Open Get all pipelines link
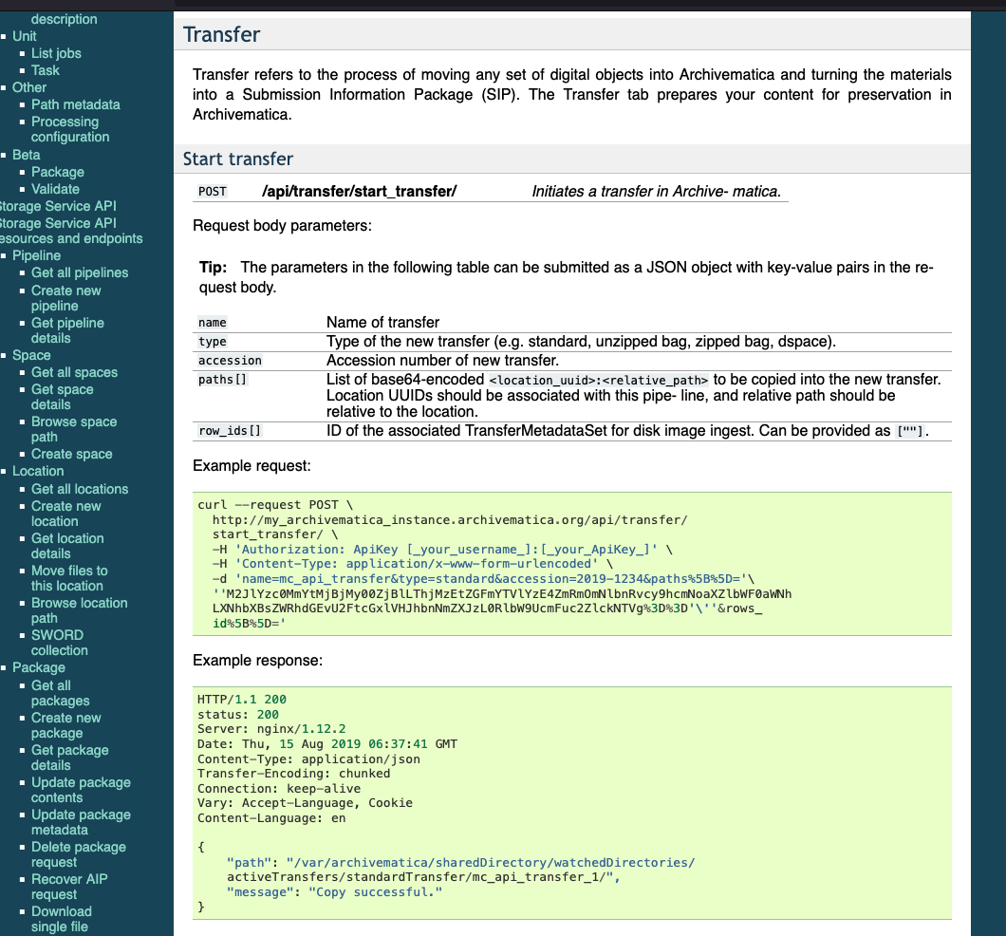The image size is (1006, 936). click(80, 272)
